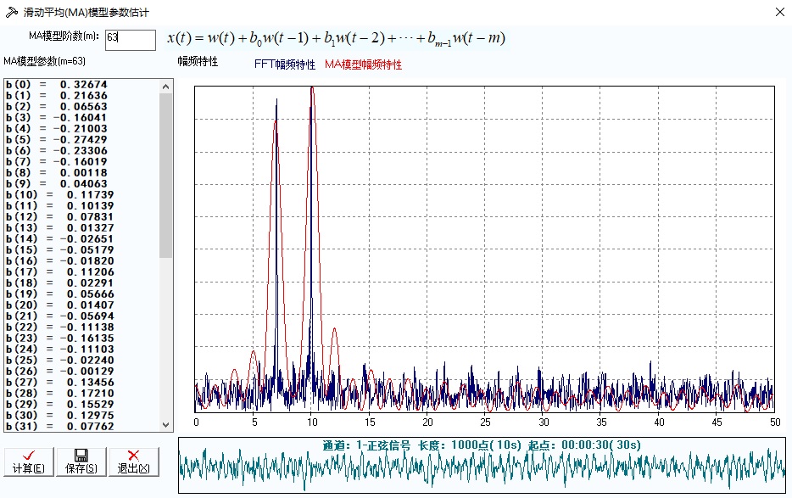Select the b(30) = 0.12975 row
The image size is (792, 498).
click(81, 416)
